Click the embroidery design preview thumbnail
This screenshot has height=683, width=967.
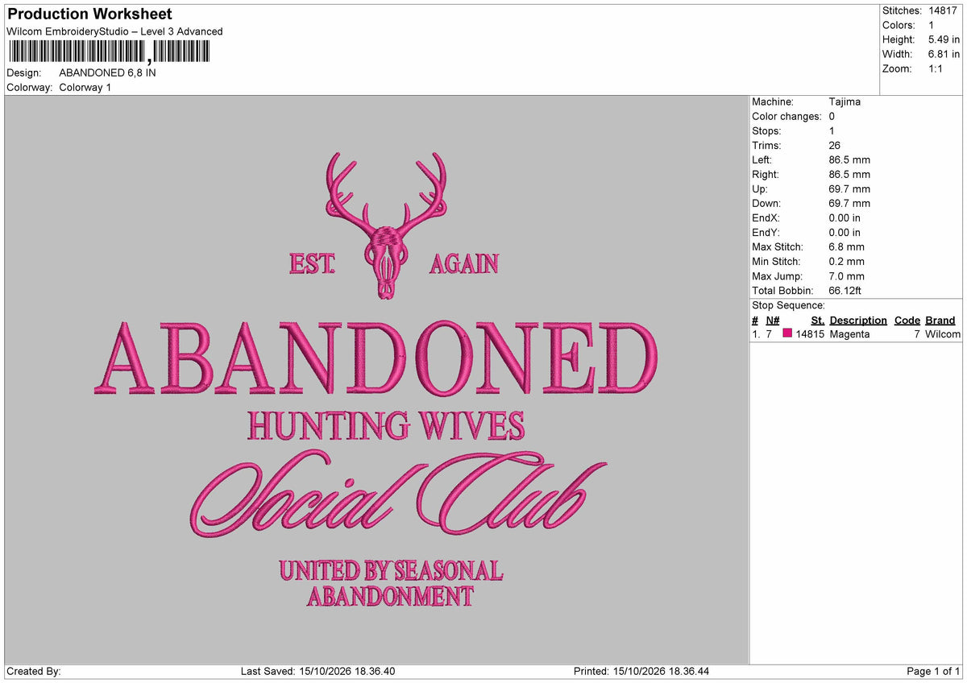point(376,379)
